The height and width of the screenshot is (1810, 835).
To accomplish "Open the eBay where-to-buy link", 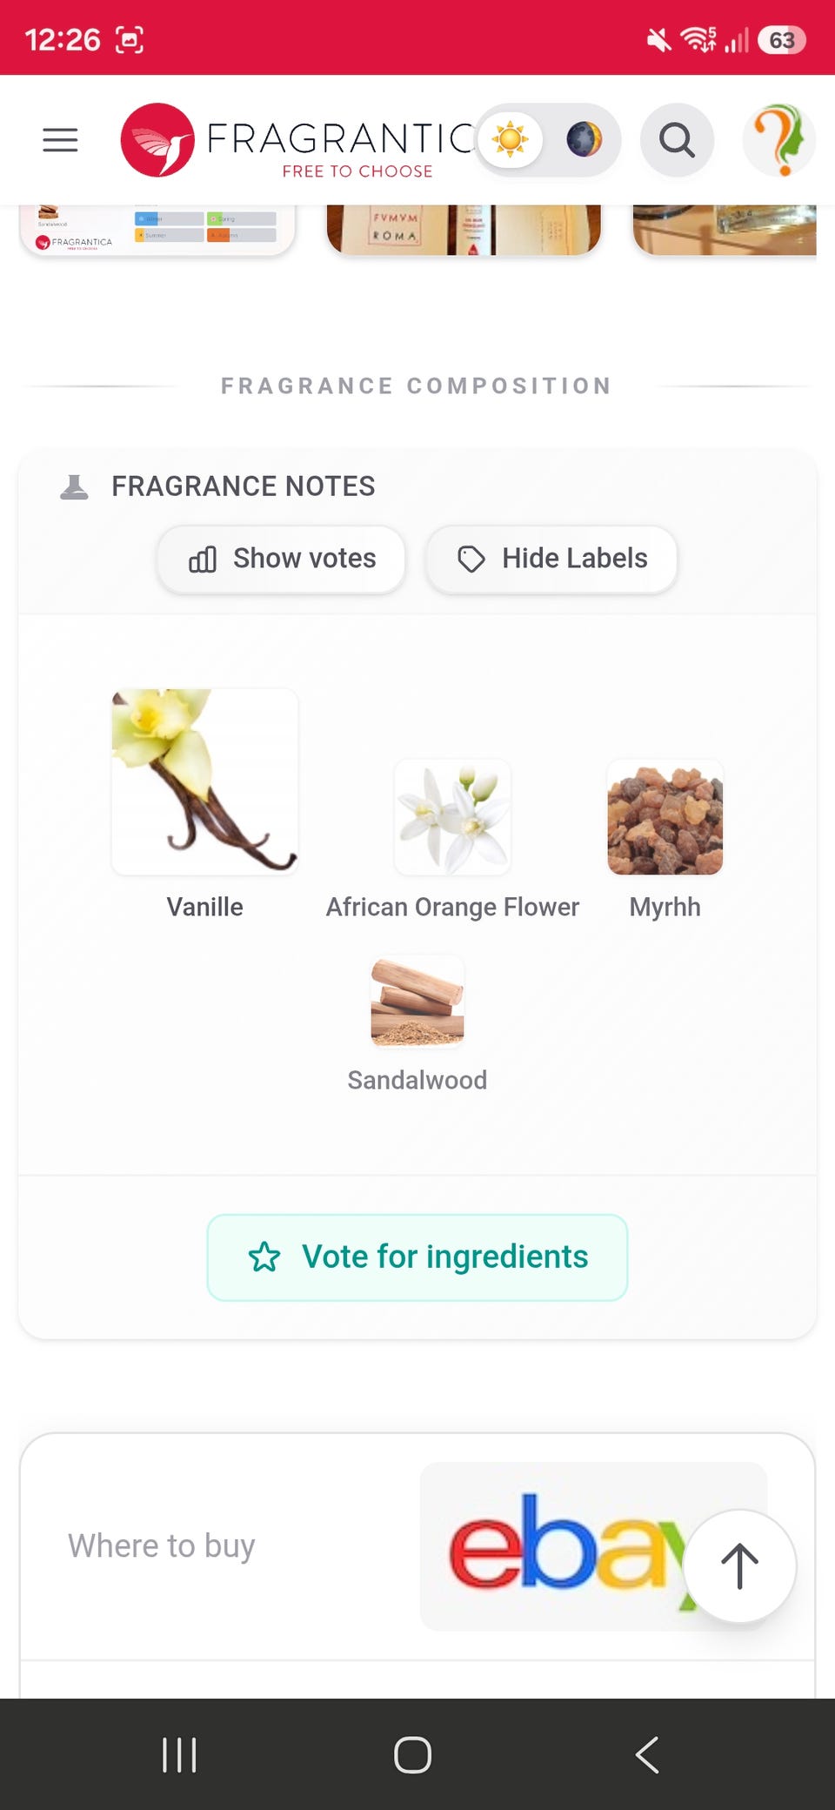I will coord(594,1546).
